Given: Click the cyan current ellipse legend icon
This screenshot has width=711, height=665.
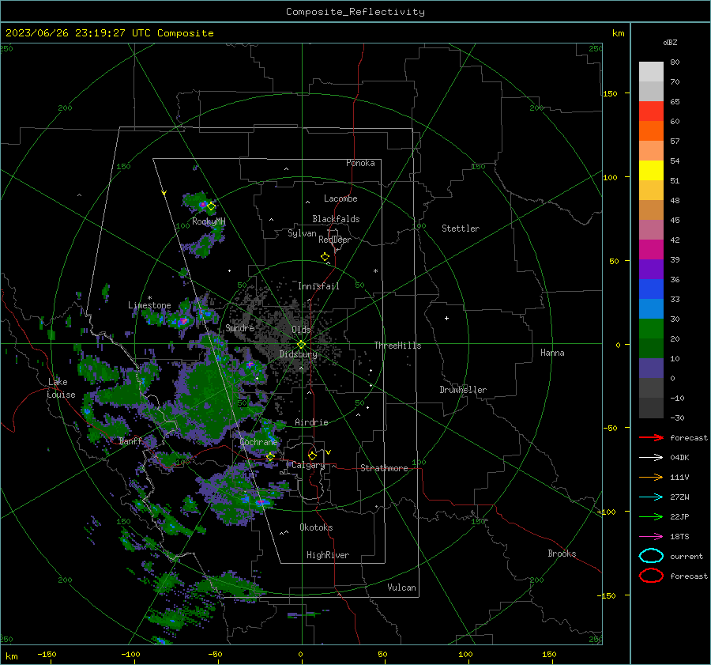Looking at the screenshot, I should pos(651,556).
